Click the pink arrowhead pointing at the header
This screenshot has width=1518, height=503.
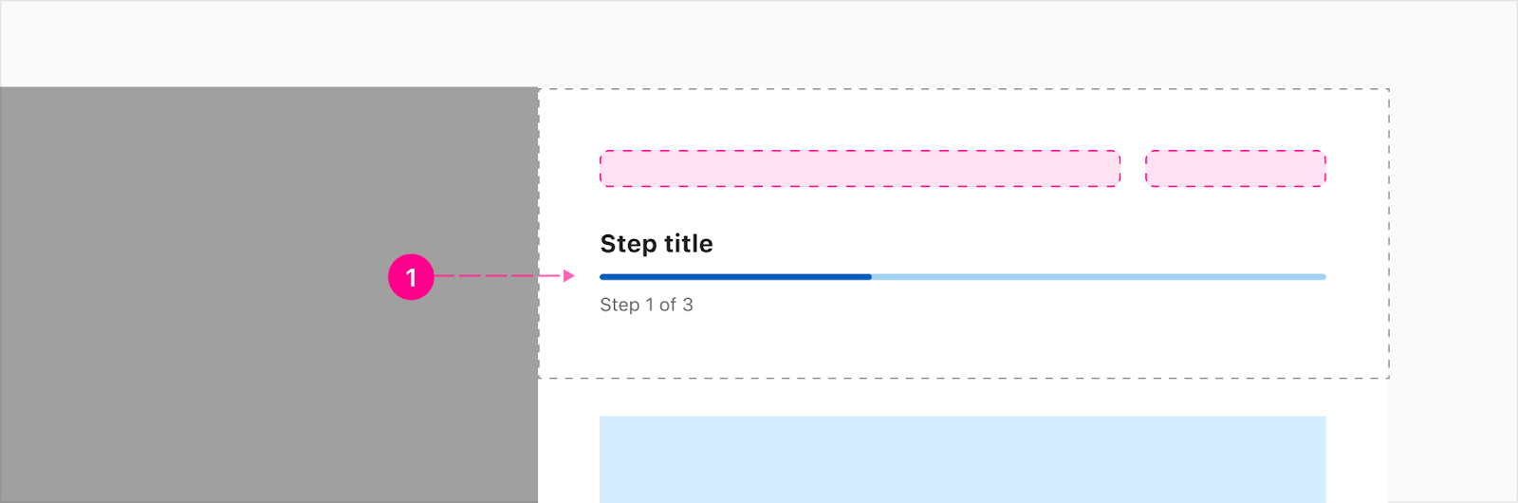coord(569,276)
